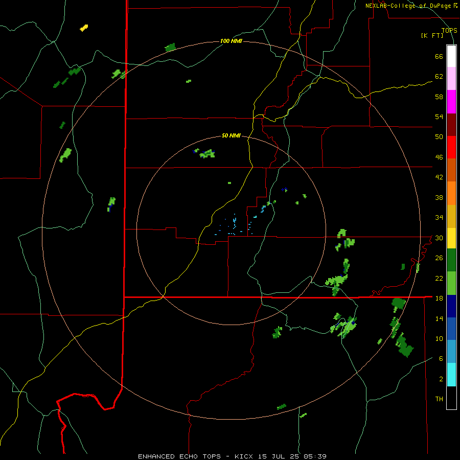Select the dark red legend swatch

click(x=451, y=125)
